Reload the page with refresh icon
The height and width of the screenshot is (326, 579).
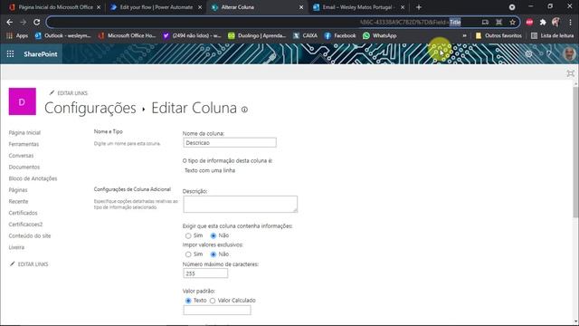click(x=36, y=22)
